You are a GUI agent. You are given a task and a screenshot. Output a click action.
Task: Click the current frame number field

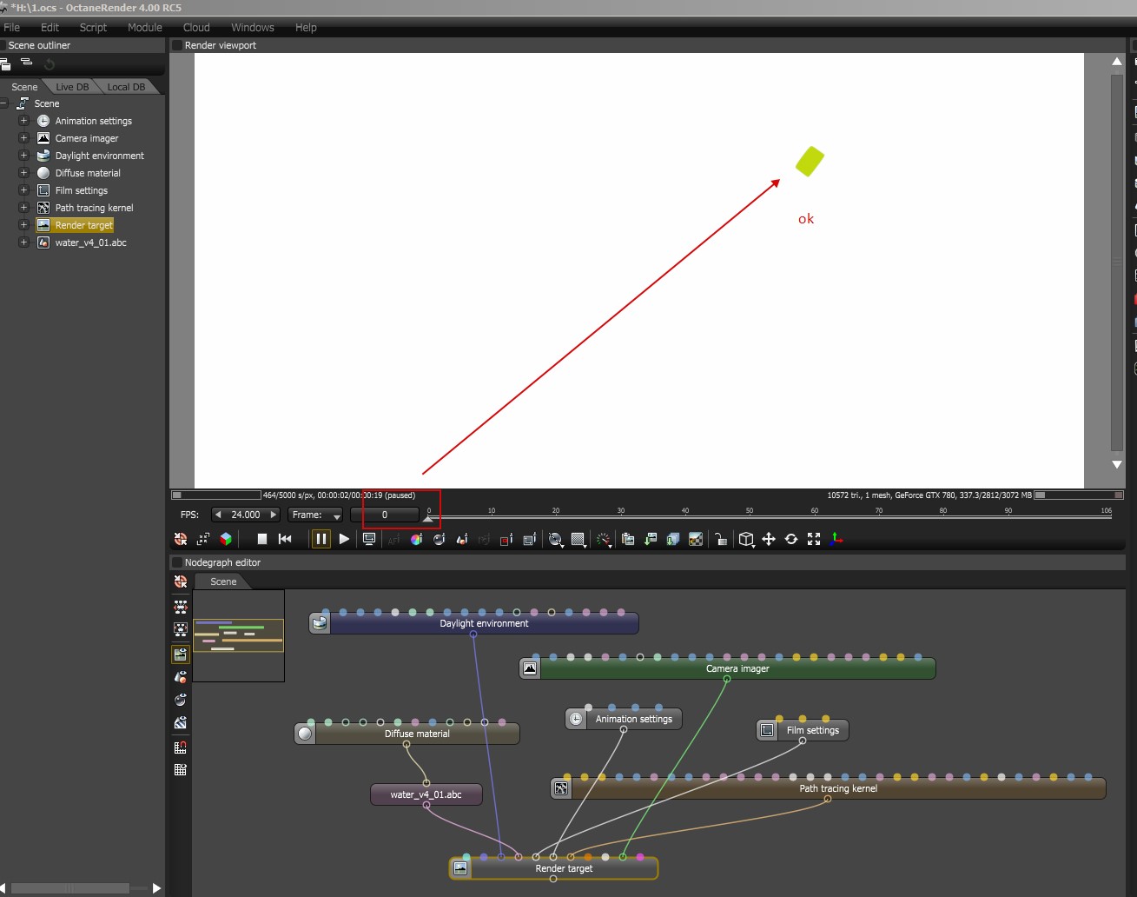(385, 515)
